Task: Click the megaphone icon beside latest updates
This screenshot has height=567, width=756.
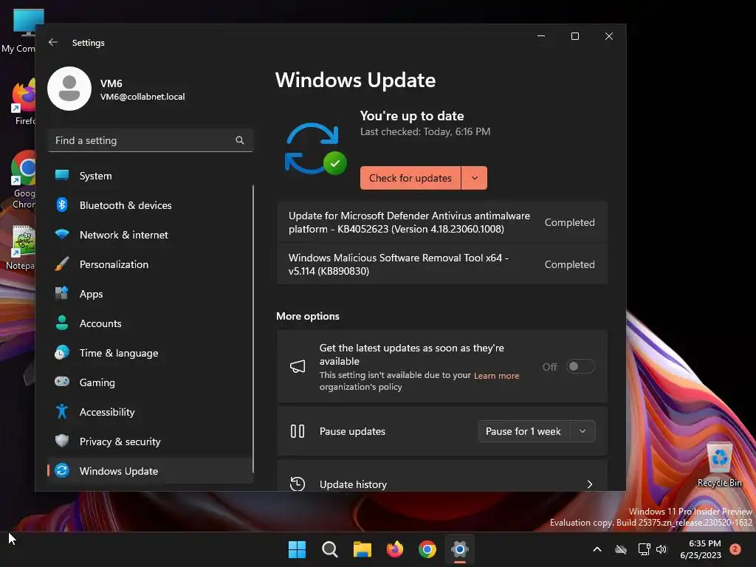Action: 298,366
